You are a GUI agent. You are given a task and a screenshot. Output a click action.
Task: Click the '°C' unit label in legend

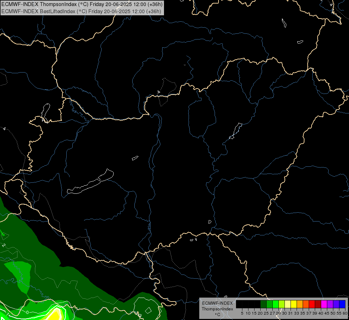[218, 315]
